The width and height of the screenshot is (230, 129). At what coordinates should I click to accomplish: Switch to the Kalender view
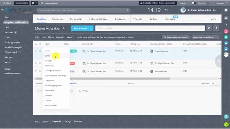pyautogui.click(x=60, y=37)
